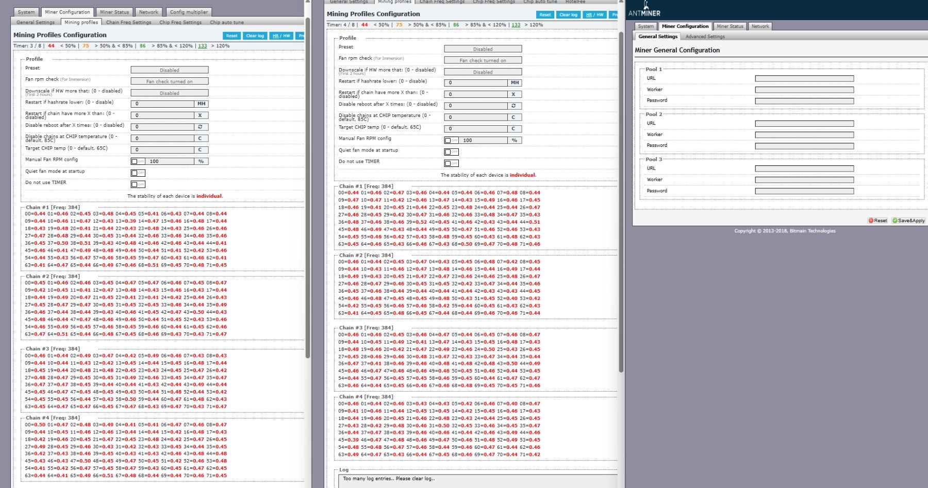
Task: Click the log text box in middle window
Action: click(478, 481)
